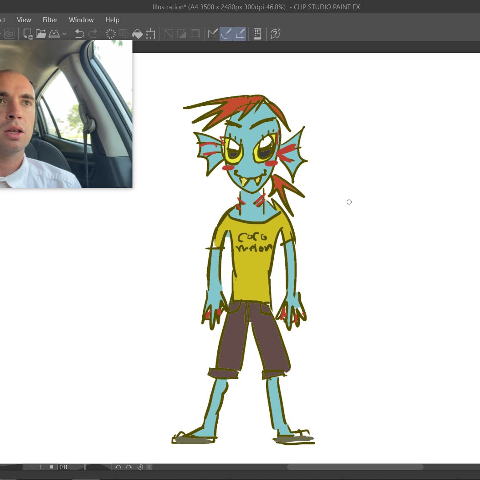
Task: Zoom in with the plus button
Action: click(40, 467)
